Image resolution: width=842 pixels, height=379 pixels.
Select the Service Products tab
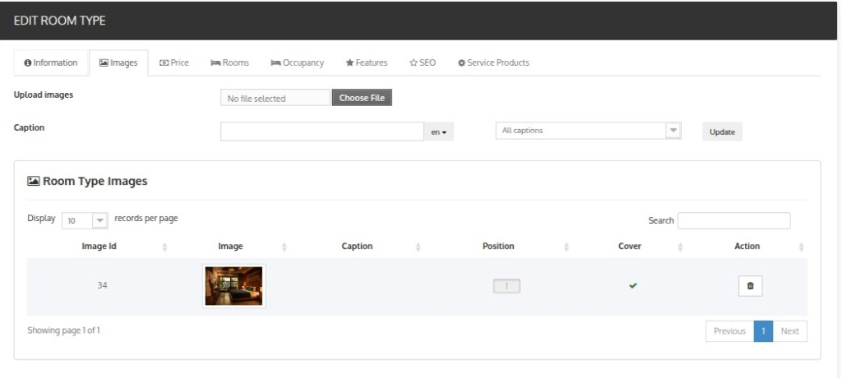493,62
